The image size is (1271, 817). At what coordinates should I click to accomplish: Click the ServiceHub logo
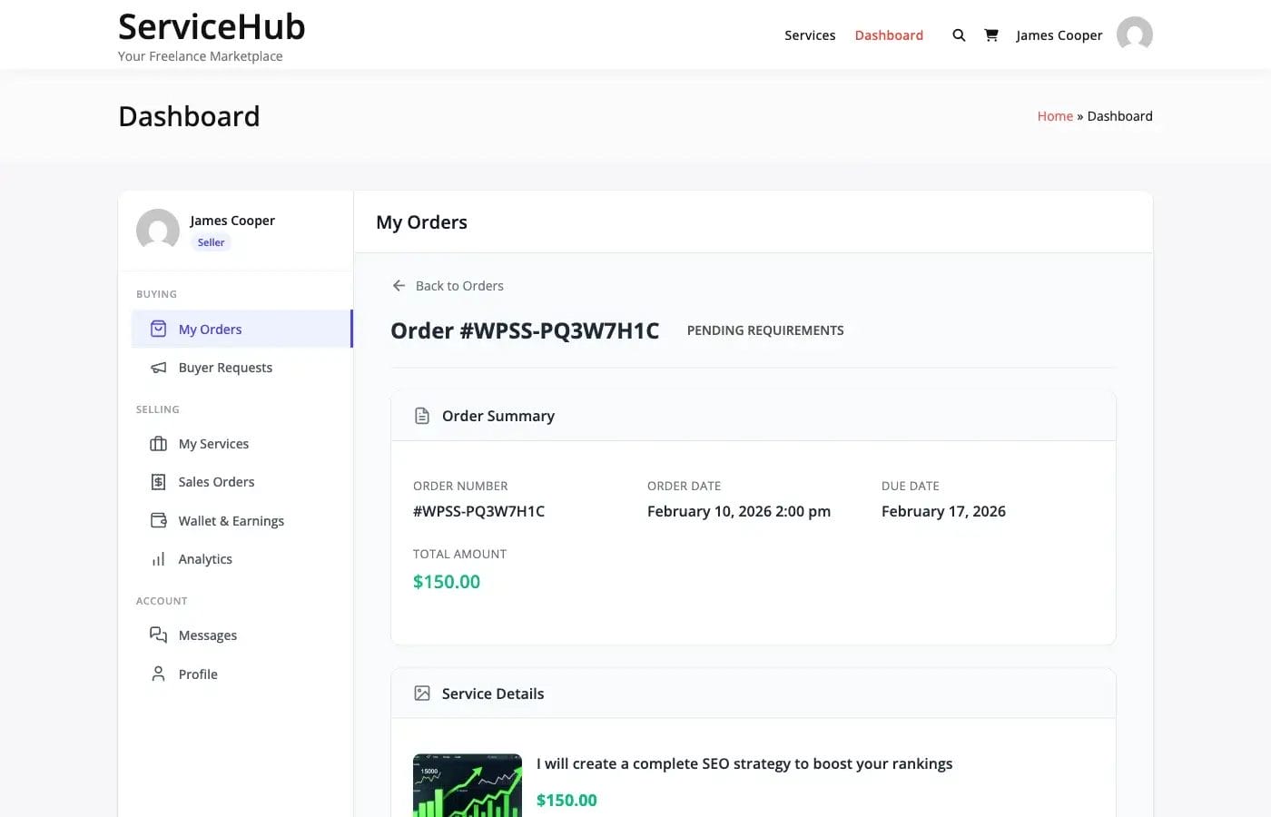pos(211,26)
